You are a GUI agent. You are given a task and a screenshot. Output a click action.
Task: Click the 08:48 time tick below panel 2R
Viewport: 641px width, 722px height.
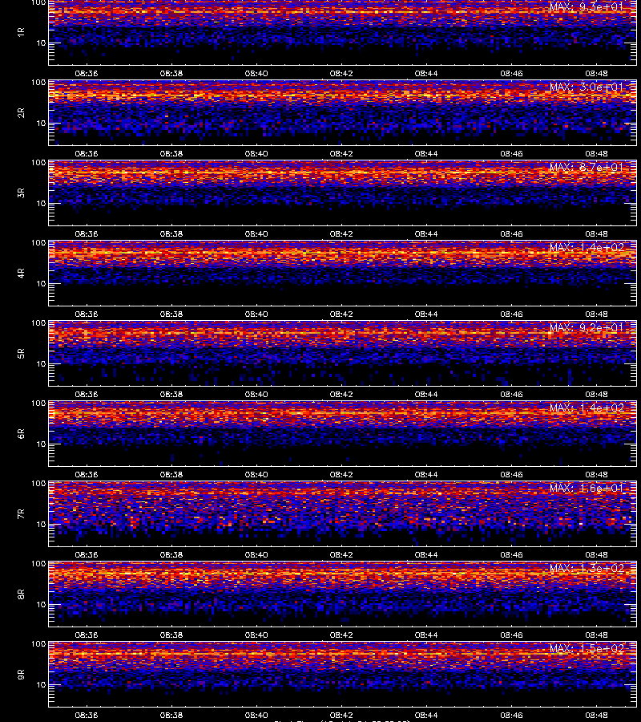click(596, 153)
